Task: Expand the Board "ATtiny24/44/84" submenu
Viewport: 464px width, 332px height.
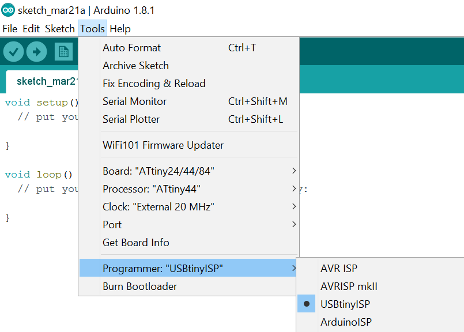Action: (x=188, y=171)
